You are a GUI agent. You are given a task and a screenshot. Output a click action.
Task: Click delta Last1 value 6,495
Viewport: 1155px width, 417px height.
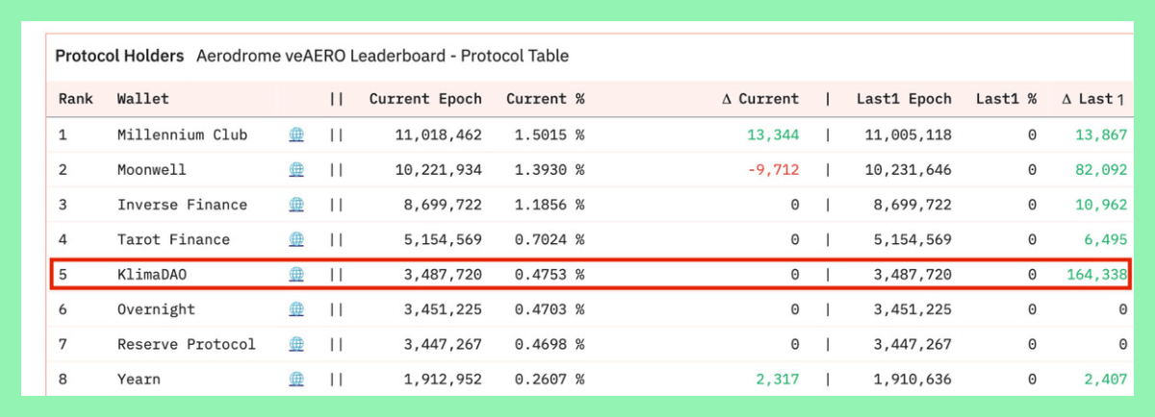(x=1105, y=239)
